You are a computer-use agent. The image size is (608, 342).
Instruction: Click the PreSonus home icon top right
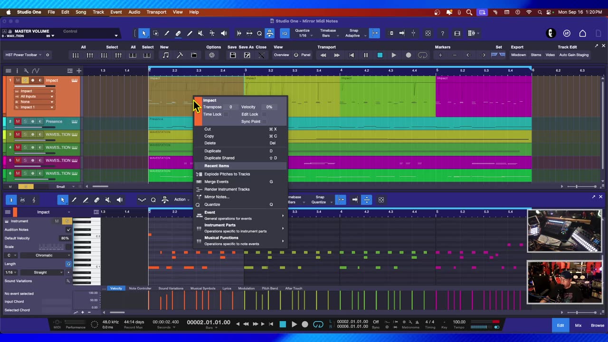pos(582,33)
